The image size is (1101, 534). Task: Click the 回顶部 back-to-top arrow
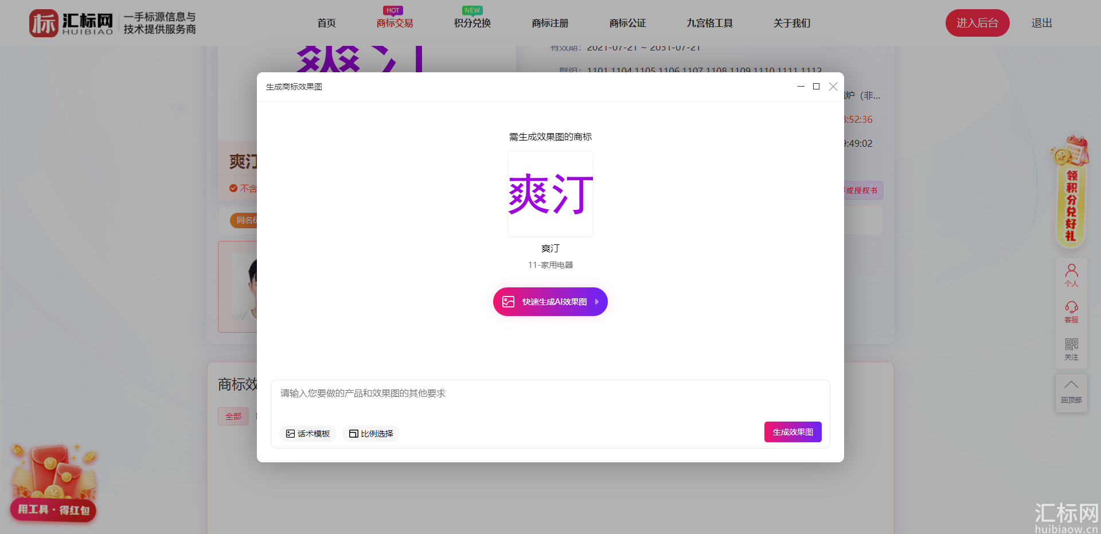coord(1071,393)
